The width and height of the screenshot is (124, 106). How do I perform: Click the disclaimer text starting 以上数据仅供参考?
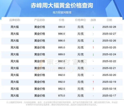coord(62,104)
